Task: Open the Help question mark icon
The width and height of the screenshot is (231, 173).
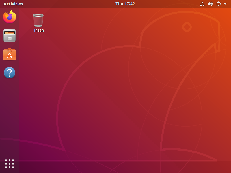Action: pyautogui.click(x=10, y=73)
